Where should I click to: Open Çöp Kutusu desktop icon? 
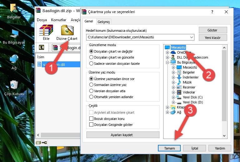click(14, 87)
